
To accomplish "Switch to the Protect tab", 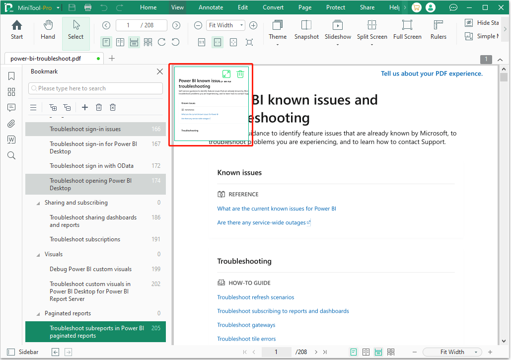I will point(336,7).
